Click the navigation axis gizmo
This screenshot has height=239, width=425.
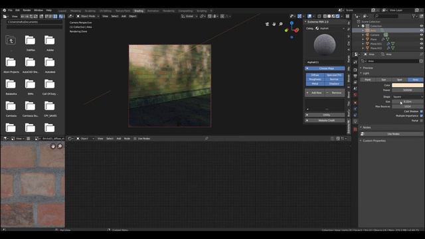292,29
